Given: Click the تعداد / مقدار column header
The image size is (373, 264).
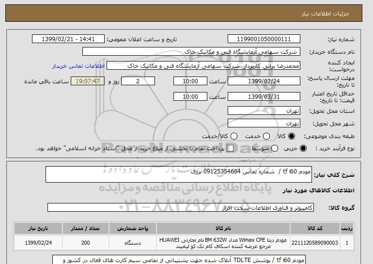Looking at the screenshot, I should click(x=86, y=228).
